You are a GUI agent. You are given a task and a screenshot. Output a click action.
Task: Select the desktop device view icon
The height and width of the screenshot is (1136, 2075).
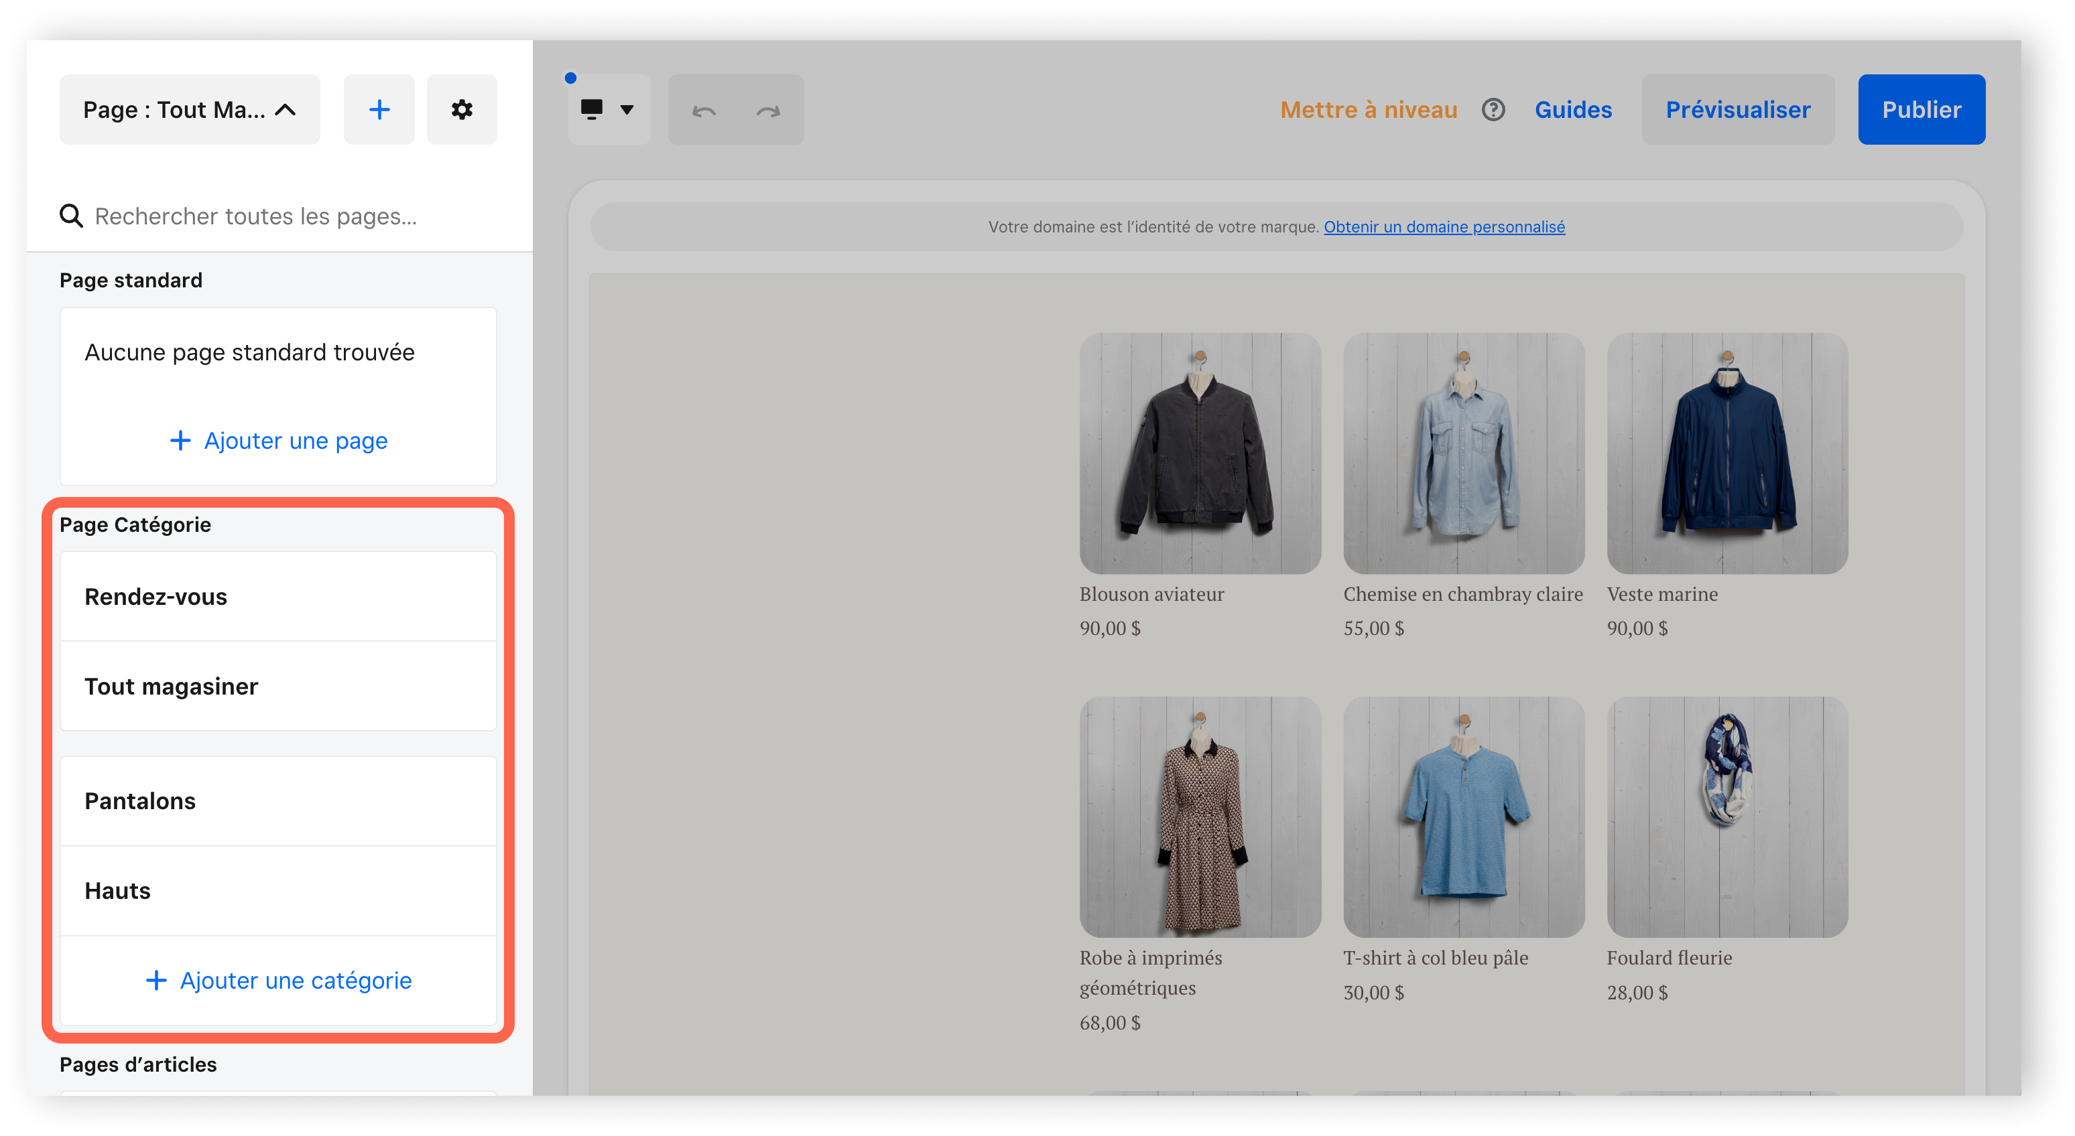[592, 109]
